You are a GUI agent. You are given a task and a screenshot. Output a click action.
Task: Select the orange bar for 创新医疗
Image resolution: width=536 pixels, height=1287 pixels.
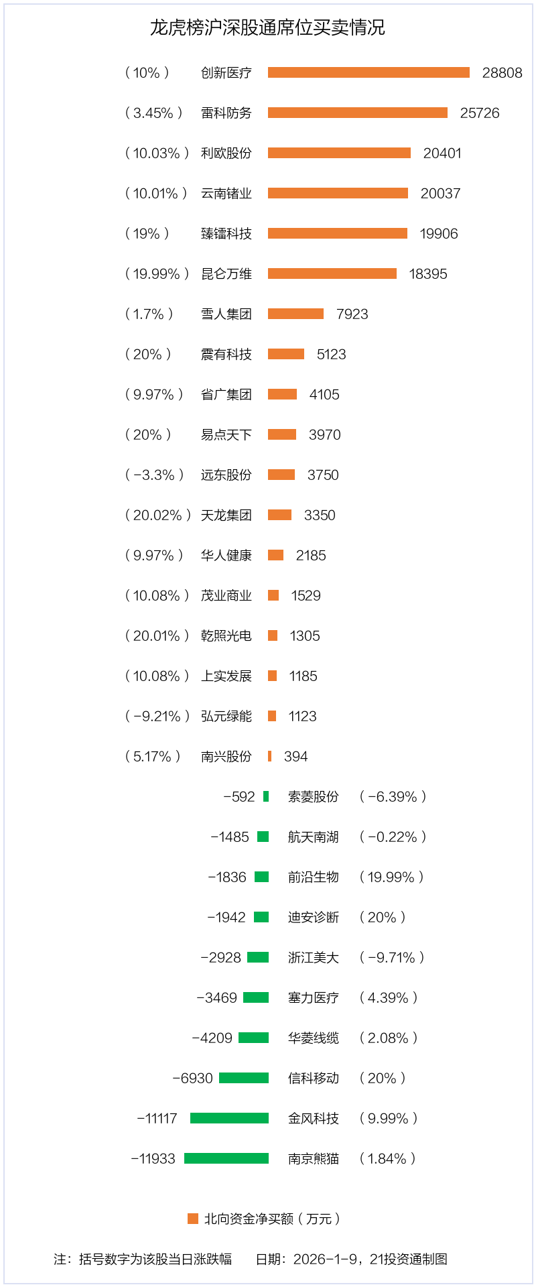[x=368, y=72]
